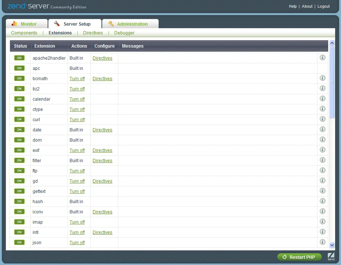
Task: View info for calendar extension
Action: coord(323,98)
